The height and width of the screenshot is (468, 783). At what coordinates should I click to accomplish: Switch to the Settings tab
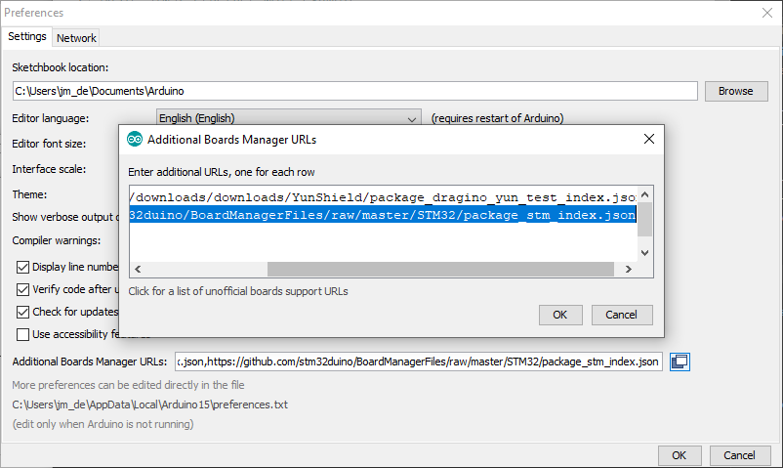[27, 36]
